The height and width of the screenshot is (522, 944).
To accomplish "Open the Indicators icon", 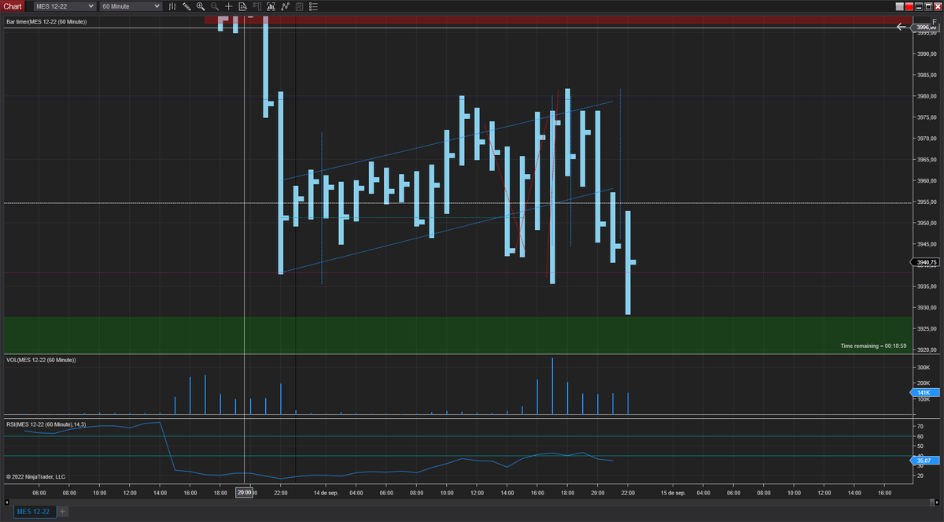I will click(285, 6).
